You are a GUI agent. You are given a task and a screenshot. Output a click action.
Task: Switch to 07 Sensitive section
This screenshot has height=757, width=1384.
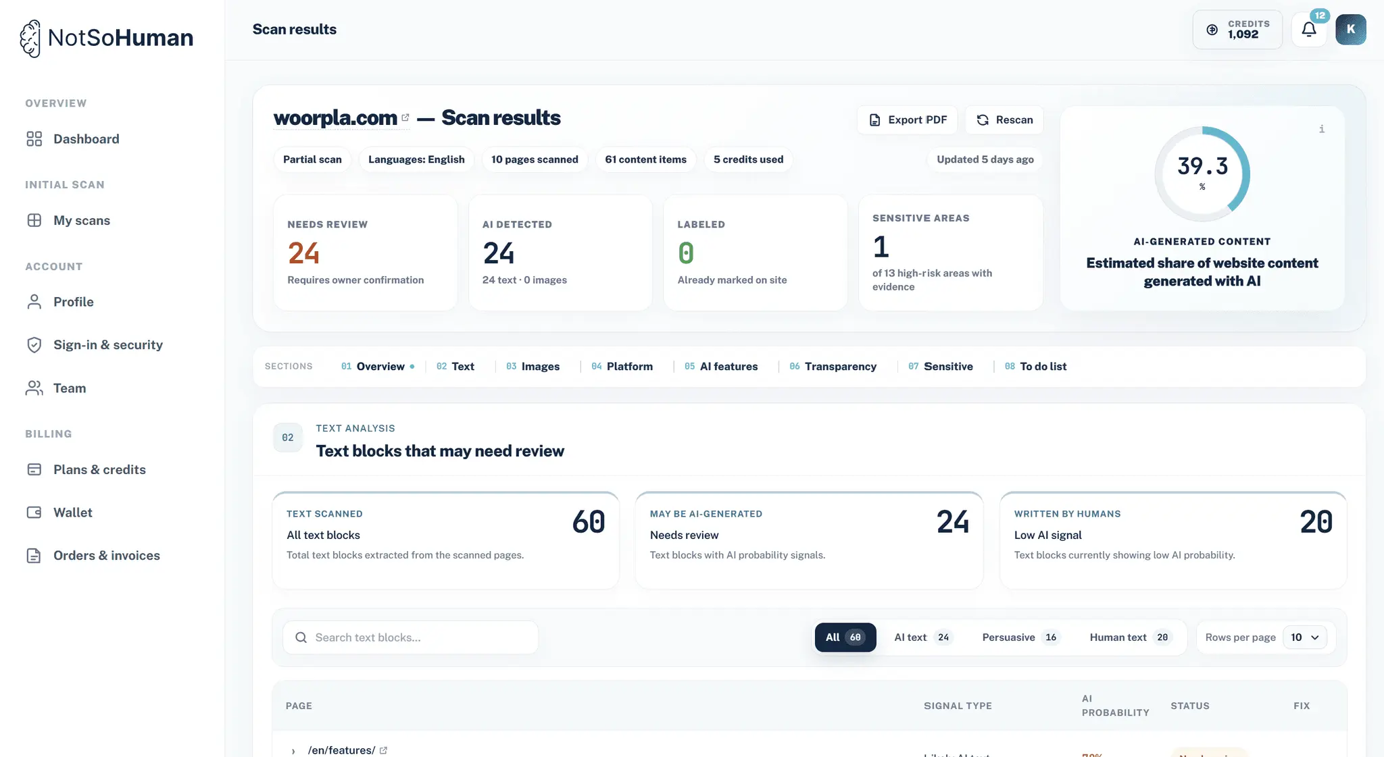(x=940, y=367)
